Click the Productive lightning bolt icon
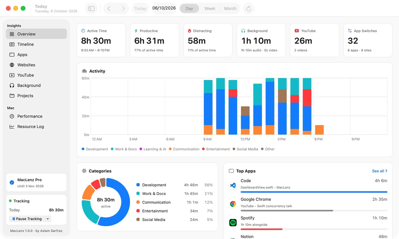The image size is (399, 239). coord(136,31)
